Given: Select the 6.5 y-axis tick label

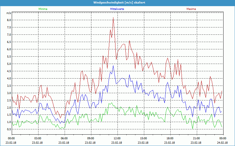Looking at the screenshot, I should point(9,42).
